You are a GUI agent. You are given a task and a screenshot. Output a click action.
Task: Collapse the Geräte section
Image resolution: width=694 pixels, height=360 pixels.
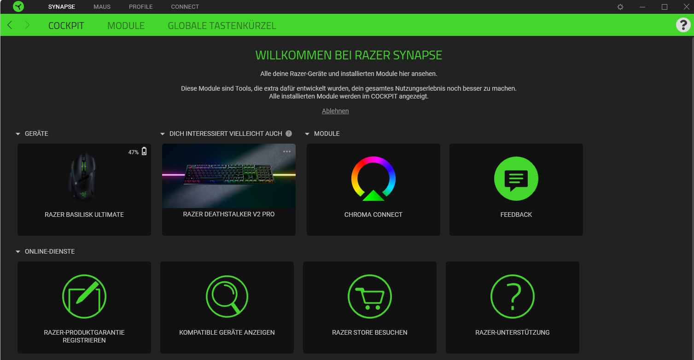(x=18, y=134)
